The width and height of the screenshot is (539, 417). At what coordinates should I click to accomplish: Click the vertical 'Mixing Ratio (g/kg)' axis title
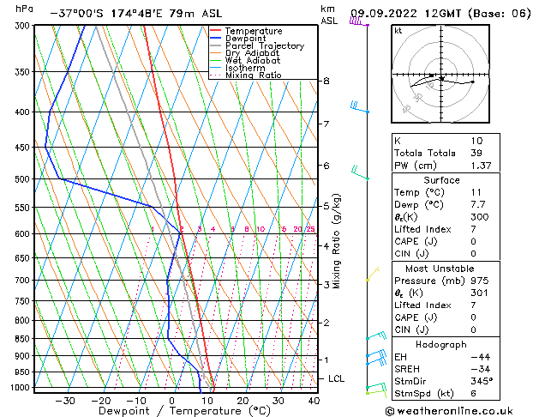pos(336,241)
